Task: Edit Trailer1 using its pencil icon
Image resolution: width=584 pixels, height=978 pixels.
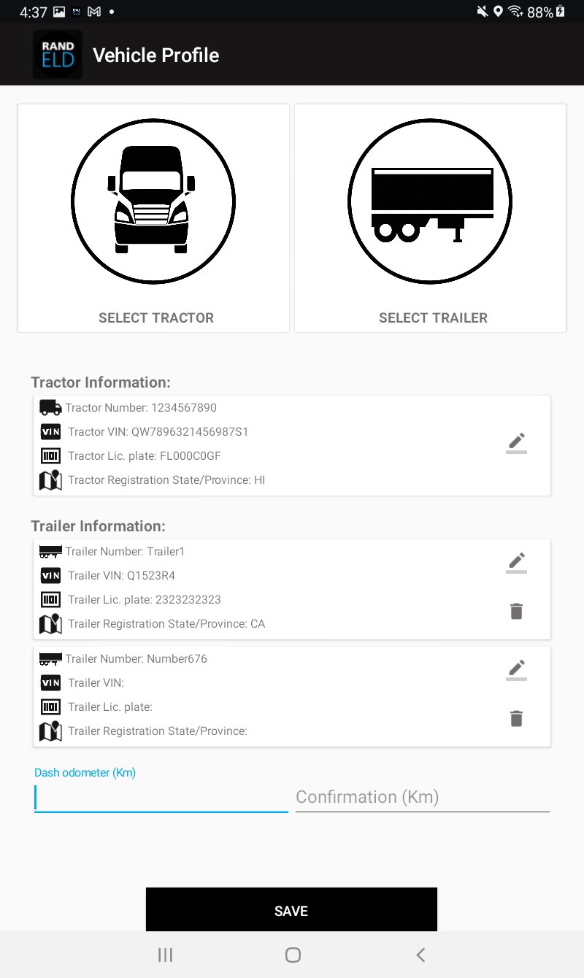Action: [x=516, y=563]
